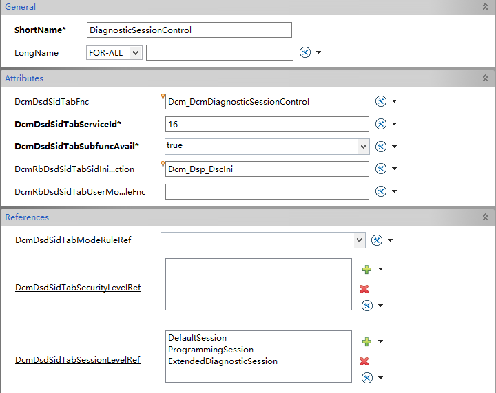
Task: Open the FOR-ALL language dropdown
Action: [136, 53]
